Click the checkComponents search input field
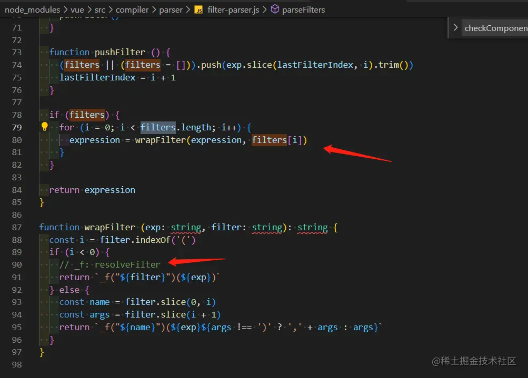This screenshot has width=528, height=378. click(495, 28)
